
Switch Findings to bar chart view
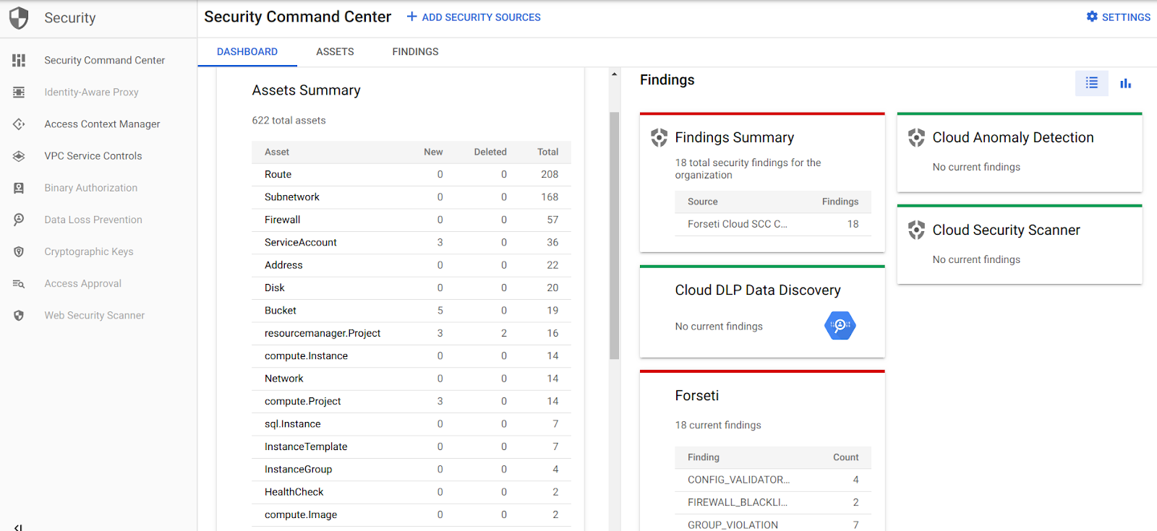pyautogui.click(x=1125, y=84)
